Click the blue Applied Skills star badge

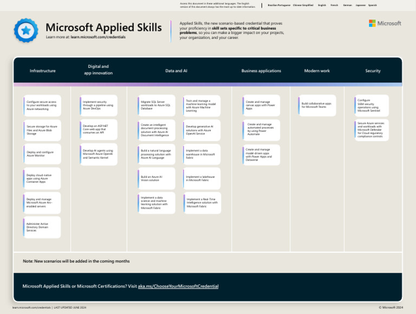tap(26, 30)
